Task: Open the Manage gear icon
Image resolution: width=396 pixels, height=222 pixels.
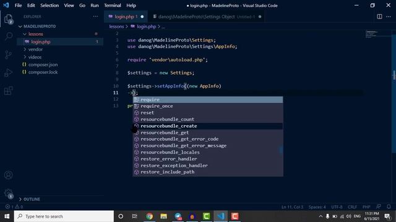Action: click(8, 193)
